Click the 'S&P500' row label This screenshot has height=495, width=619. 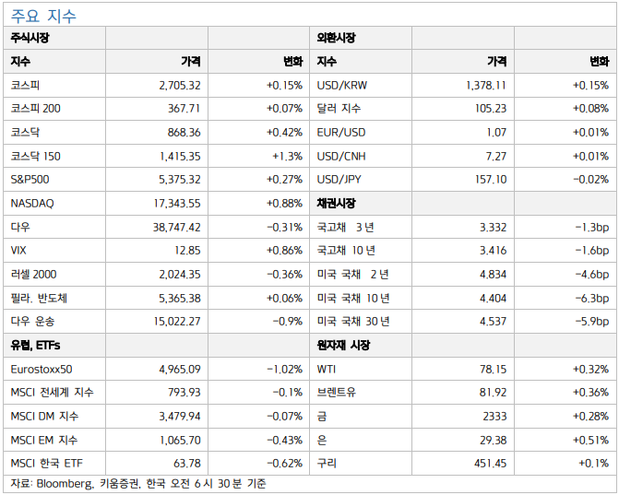coord(30,180)
